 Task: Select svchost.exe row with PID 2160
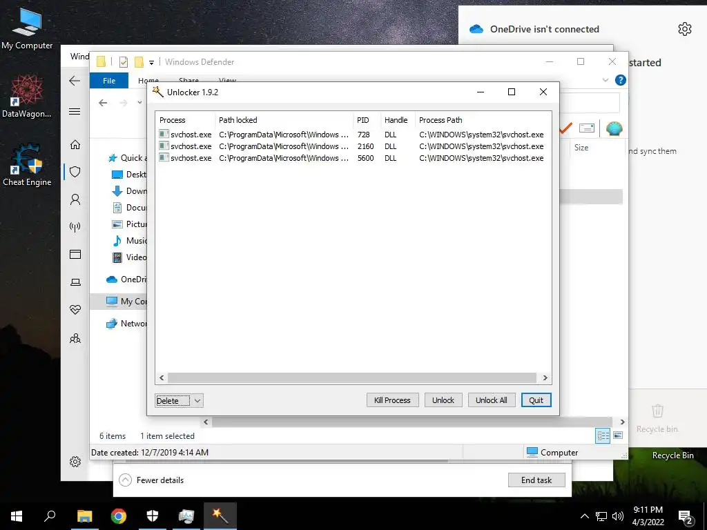(x=353, y=146)
